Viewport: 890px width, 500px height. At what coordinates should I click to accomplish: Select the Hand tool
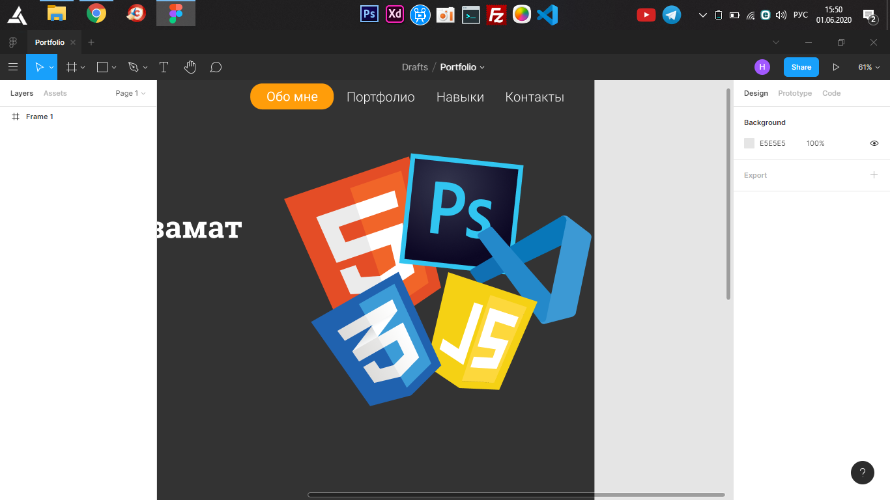point(190,67)
